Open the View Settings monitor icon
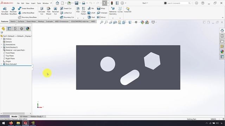This screenshot has height=126, width=225. pos(153,22)
